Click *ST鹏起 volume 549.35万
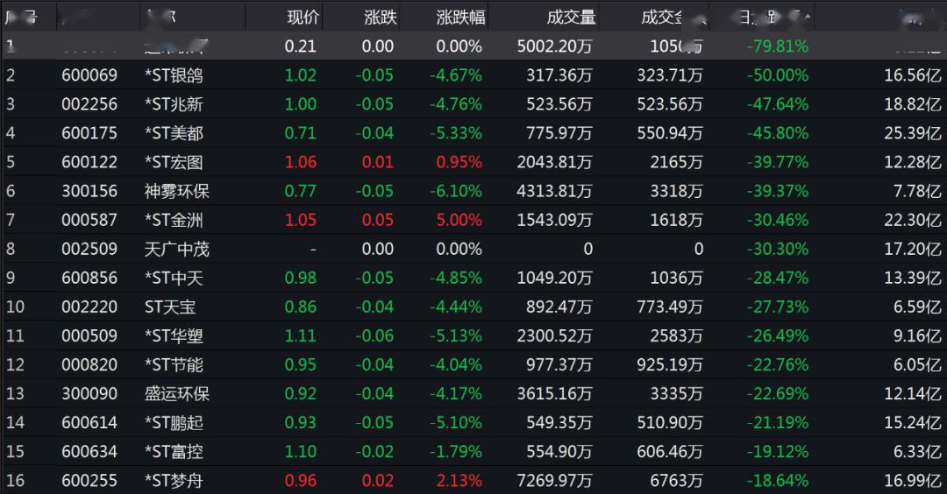The width and height of the screenshot is (947, 494). [559, 422]
